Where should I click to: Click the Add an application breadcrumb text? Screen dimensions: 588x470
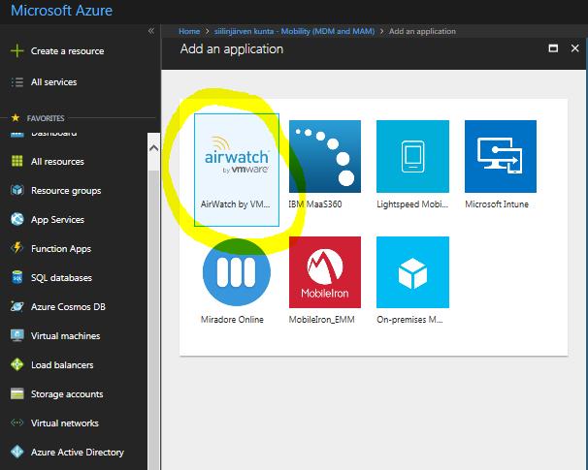422,31
